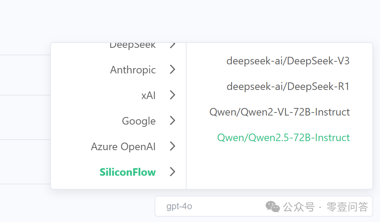Screen dimensions: 380x222
Task: Click the 公众号 label text
Action: point(299,207)
